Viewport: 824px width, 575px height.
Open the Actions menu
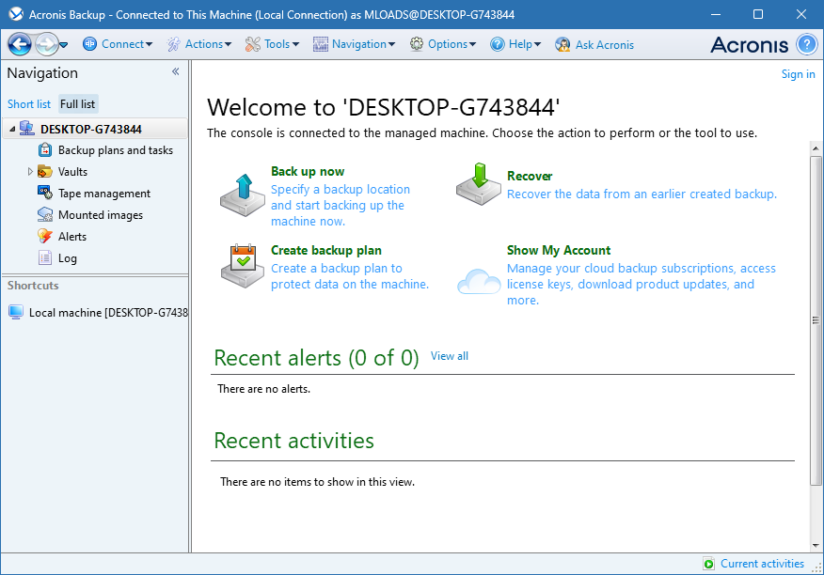pyautogui.click(x=208, y=44)
